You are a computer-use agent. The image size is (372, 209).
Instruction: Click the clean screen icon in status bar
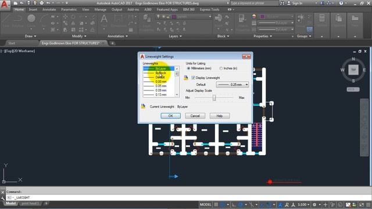click(x=362, y=204)
